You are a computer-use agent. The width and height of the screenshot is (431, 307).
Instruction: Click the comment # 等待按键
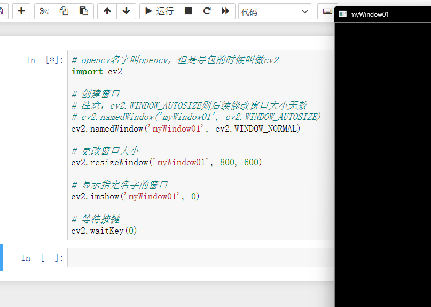(x=96, y=219)
